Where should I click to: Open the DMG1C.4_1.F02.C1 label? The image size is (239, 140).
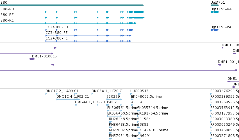tap(73, 97)
